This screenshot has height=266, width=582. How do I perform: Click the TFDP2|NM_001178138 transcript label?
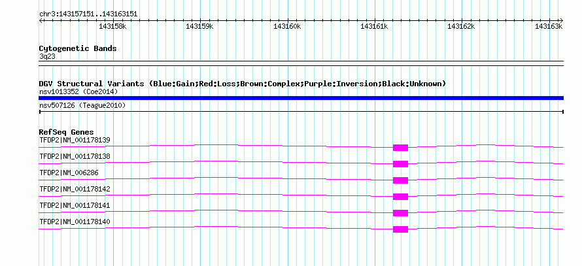pos(75,156)
